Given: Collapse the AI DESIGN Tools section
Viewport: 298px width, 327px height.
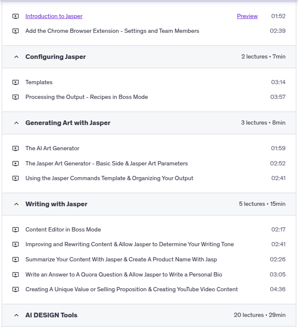Looking at the screenshot, I should pos(16,315).
